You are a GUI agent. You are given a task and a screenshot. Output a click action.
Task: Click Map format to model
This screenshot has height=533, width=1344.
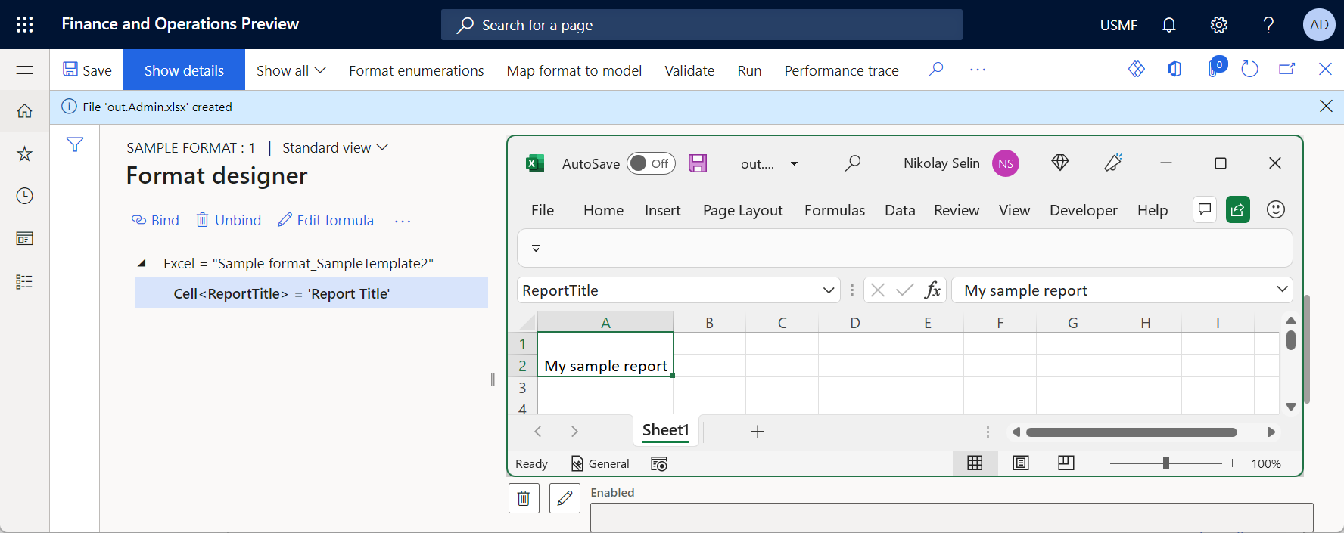[574, 70]
